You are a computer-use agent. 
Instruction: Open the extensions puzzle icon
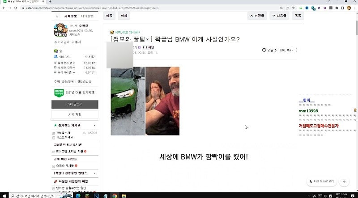pos(337,8)
